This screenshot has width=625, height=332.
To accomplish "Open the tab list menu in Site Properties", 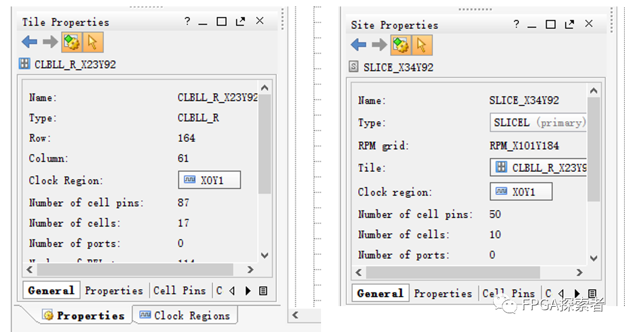I will pyautogui.click(x=593, y=294).
